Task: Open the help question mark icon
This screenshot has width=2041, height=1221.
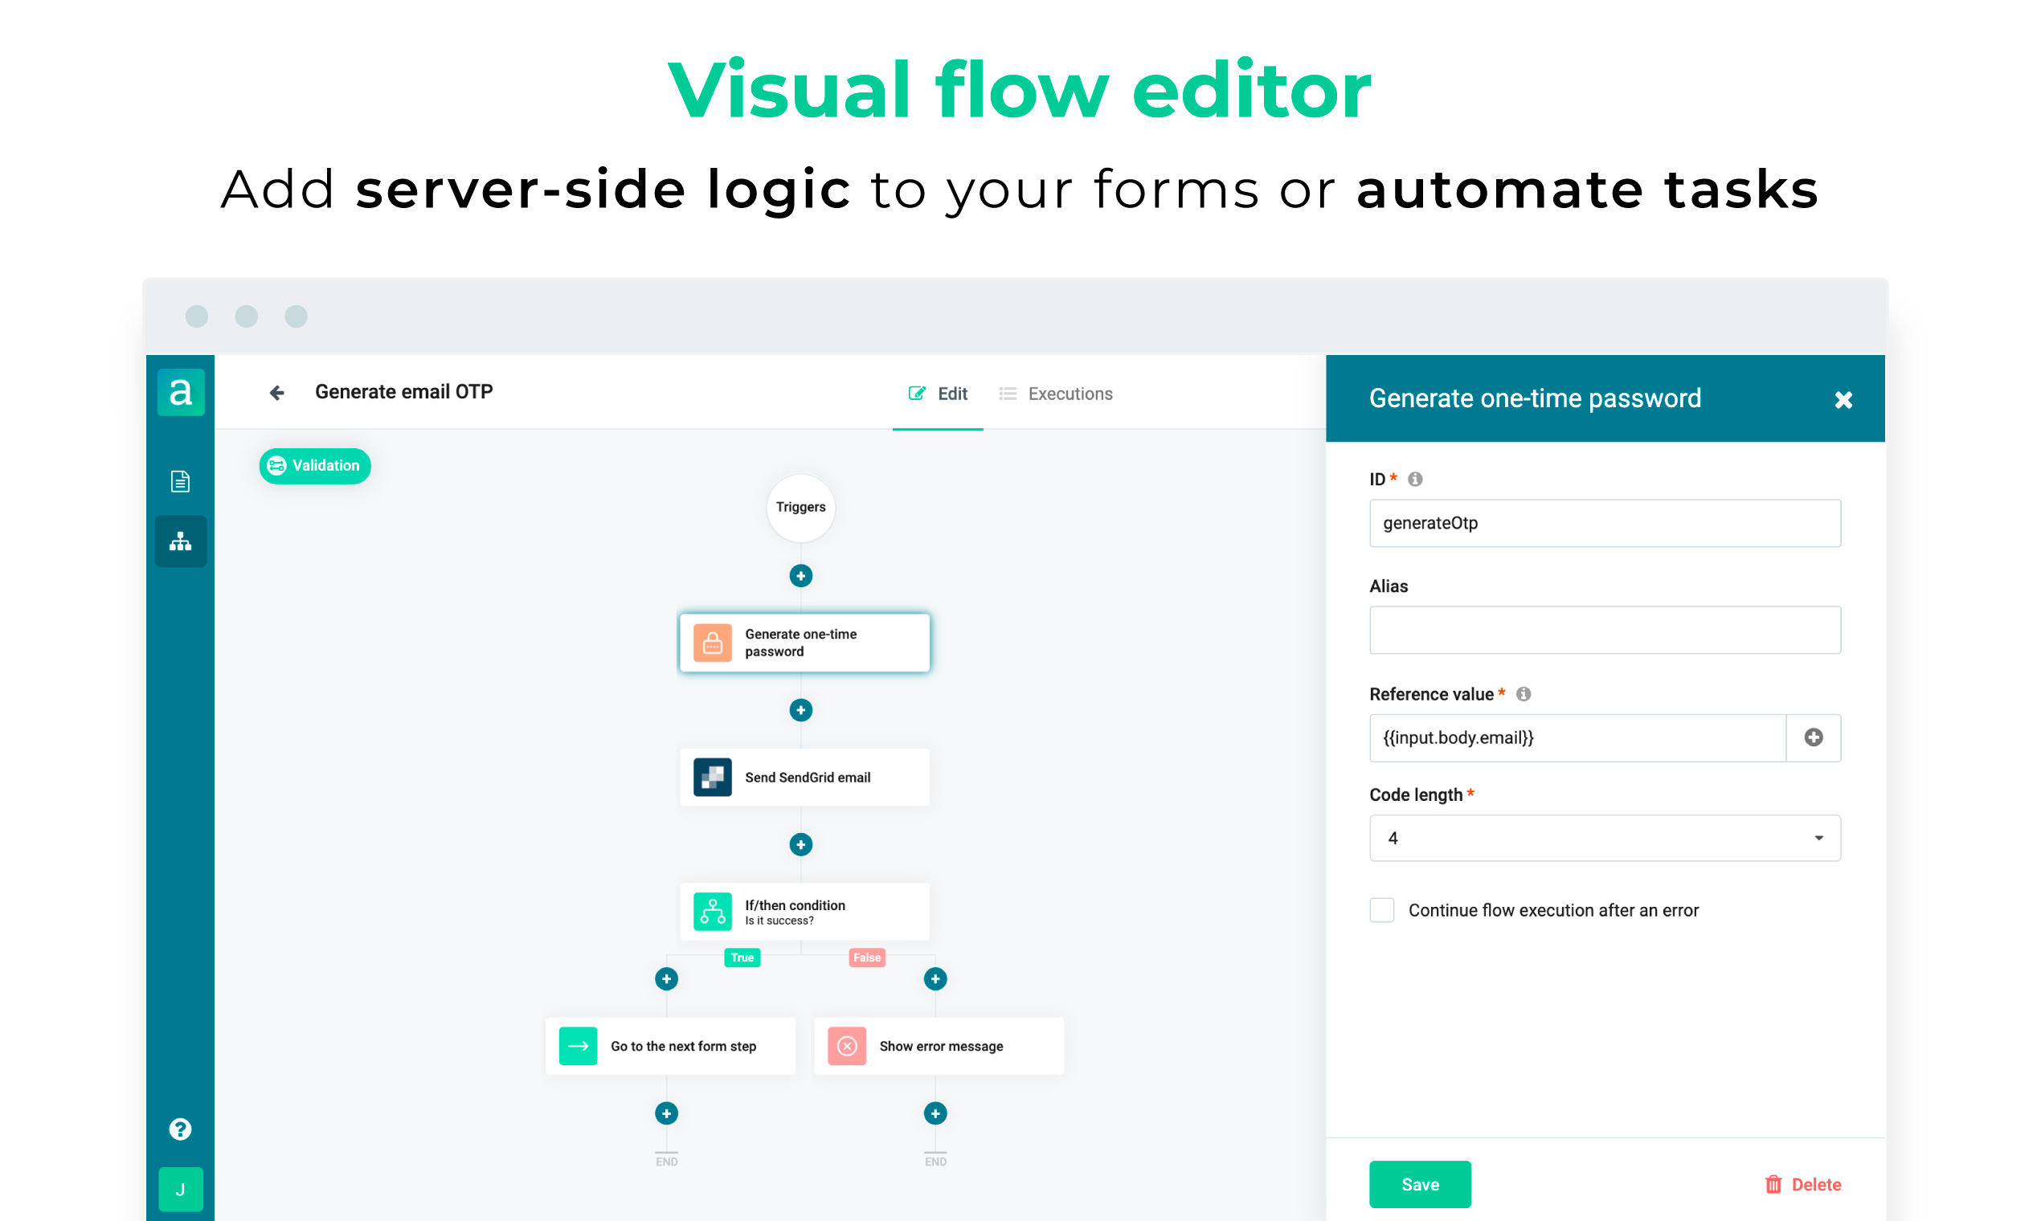Action: tap(180, 1129)
